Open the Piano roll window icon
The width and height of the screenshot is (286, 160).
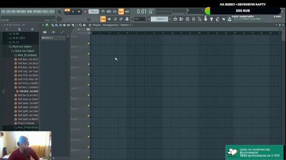pos(181,19)
